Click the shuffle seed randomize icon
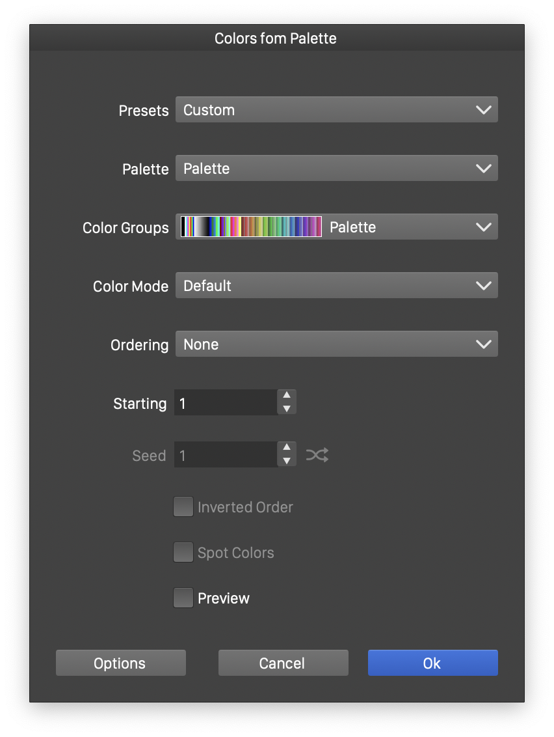The image size is (554, 737). 317,455
